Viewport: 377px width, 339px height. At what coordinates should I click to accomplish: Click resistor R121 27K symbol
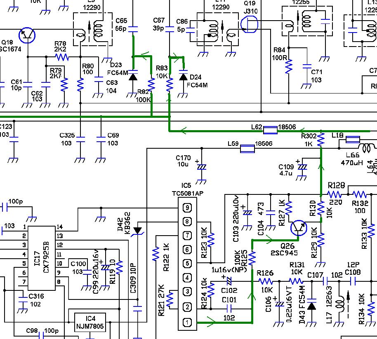coord(170,299)
